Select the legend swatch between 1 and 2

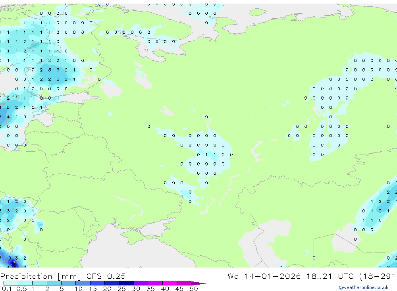point(39,283)
